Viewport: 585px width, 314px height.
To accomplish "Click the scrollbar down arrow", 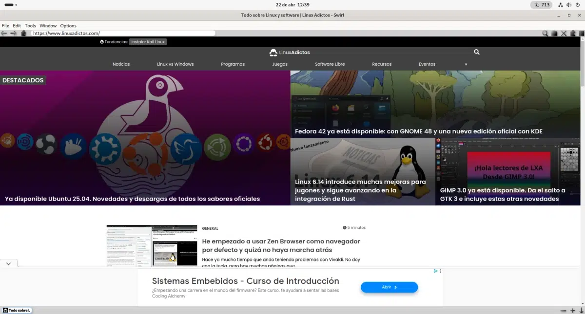I will click(x=582, y=304).
